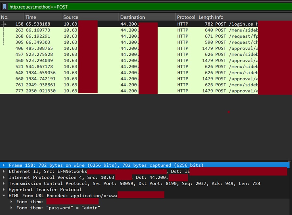This screenshot has height=215, width=292.
Task: Select packet 777 at time 2050.021330
Action: click(146, 91)
